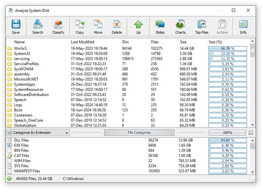
Task: Open the Info panel
Action: 243,27
